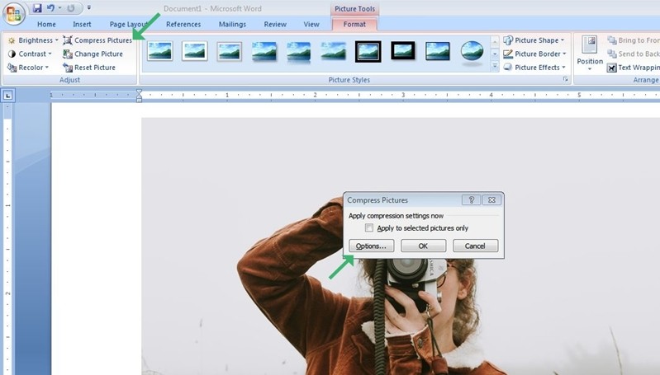Image resolution: width=660 pixels, height=375 pixels.
Task: Click Reset Picture command
Action: pos(89,68)
